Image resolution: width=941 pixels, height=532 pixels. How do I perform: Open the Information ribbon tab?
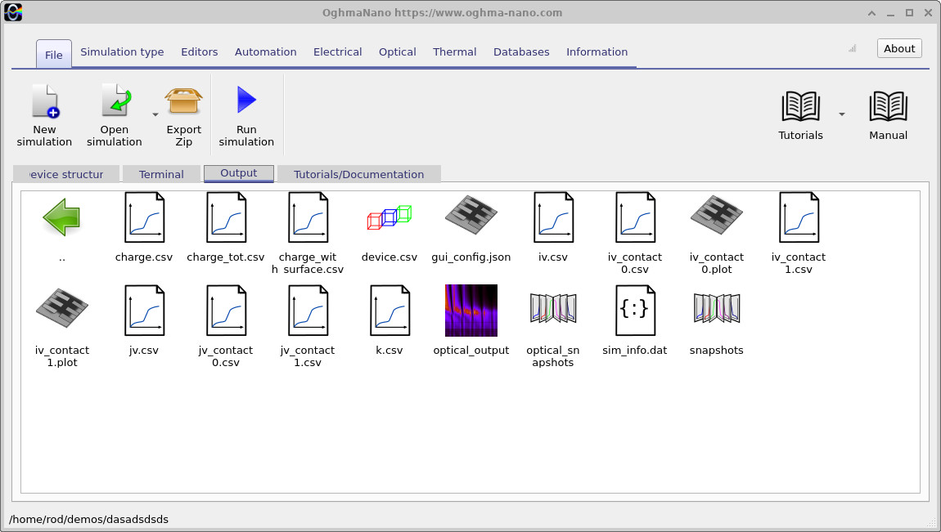(597, 52)
